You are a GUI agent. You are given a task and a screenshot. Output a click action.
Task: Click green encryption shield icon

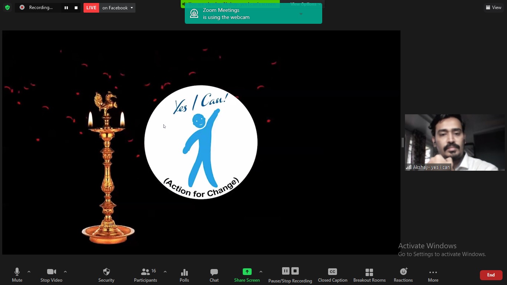7,7
